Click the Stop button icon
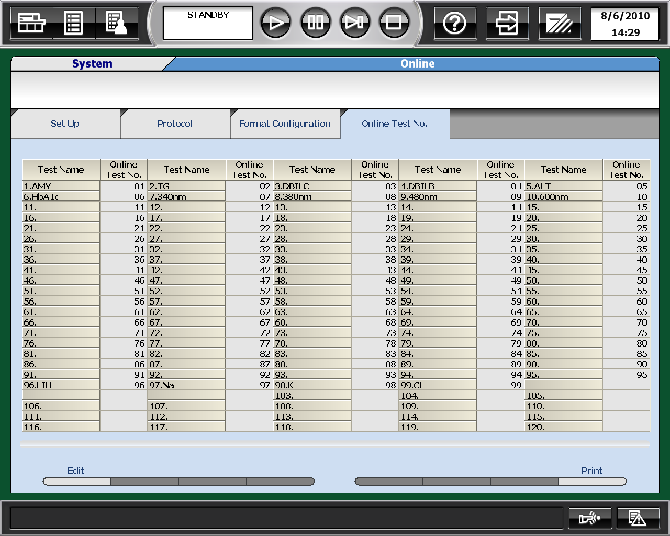The image size is (670, 536). tap(394, 23)
